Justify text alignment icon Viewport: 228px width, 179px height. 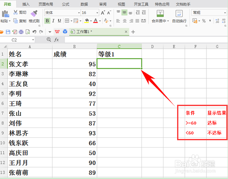pos(137,21)
